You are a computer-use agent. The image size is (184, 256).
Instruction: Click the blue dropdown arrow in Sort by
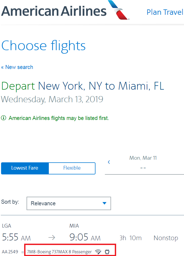click(x=104, y=203)
